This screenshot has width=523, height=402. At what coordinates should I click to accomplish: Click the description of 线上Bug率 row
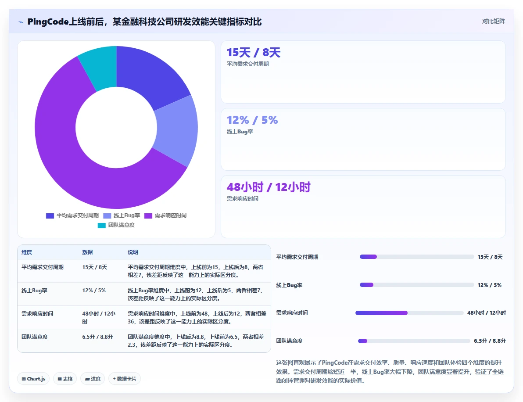pyautogui.click(x=195, y=294)
